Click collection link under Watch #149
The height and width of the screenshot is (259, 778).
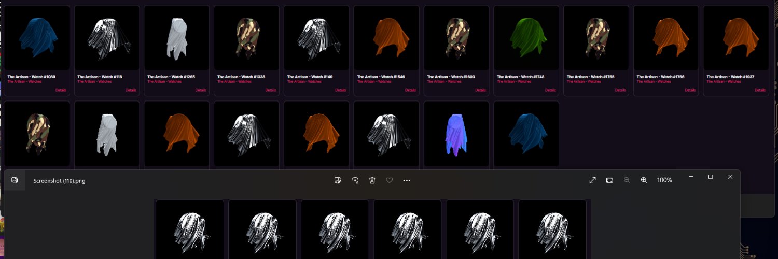[x=304, y=81]
